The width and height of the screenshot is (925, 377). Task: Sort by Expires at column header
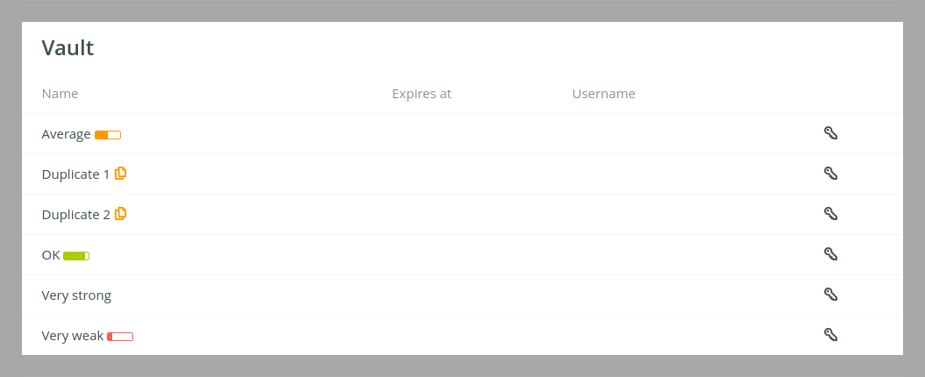[x=422, y=94]
